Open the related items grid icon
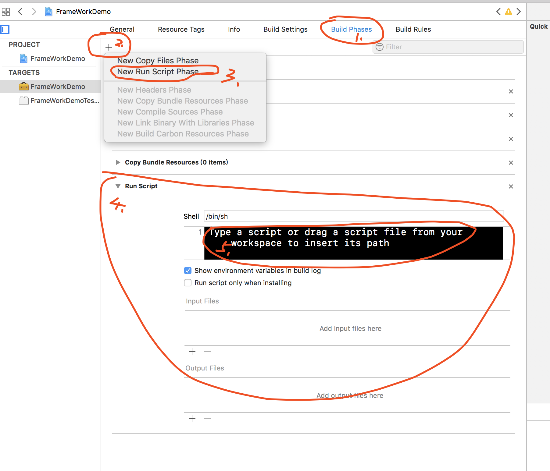Screen dimensions: 550x471 [6, 12]
